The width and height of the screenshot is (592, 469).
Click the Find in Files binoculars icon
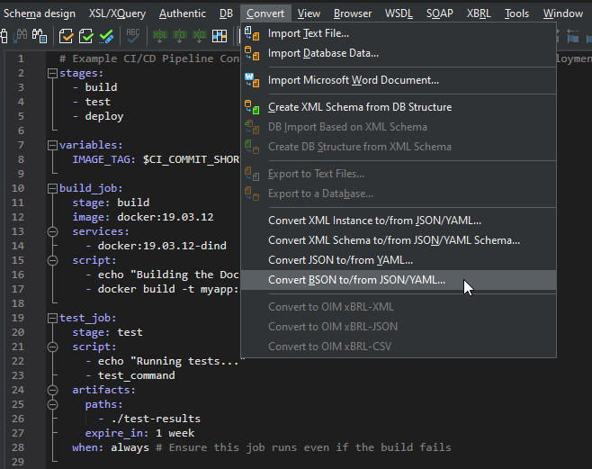(40, 36)
